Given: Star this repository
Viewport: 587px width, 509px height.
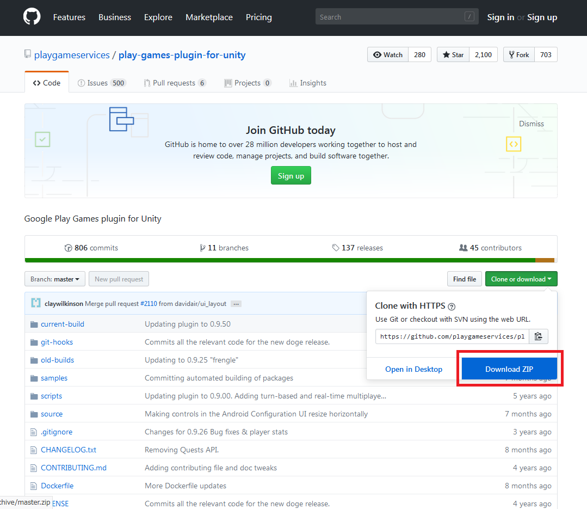Looking at the screenshot, I should (453, 54).
